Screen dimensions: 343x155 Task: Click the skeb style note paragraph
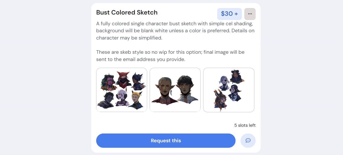point(170,56)
